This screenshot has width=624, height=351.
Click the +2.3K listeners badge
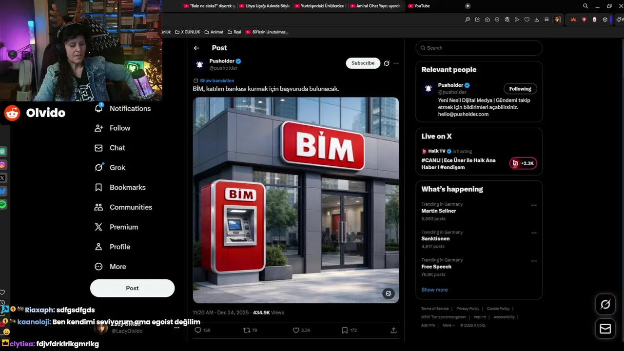[523, 163]
